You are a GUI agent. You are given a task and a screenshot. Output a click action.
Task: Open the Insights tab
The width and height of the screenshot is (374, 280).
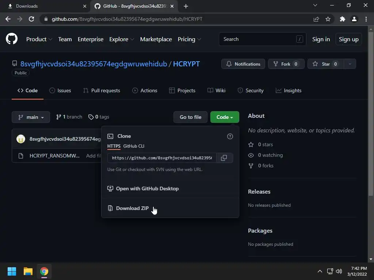tap(289, 90)
